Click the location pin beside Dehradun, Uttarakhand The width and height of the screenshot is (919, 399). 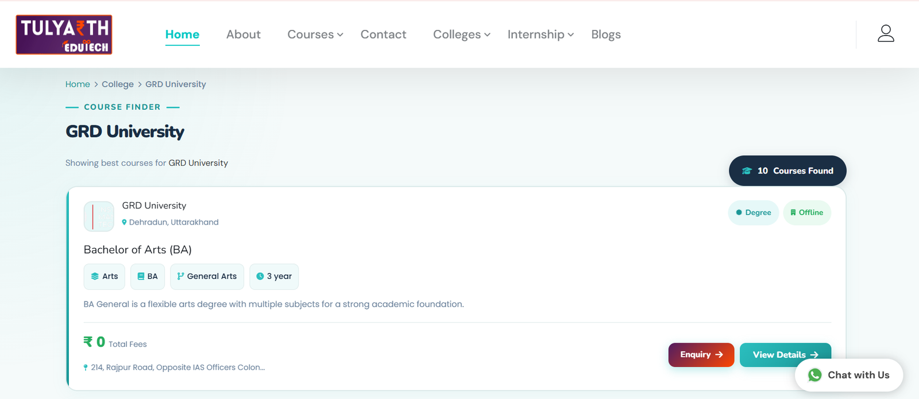point(124,222)
